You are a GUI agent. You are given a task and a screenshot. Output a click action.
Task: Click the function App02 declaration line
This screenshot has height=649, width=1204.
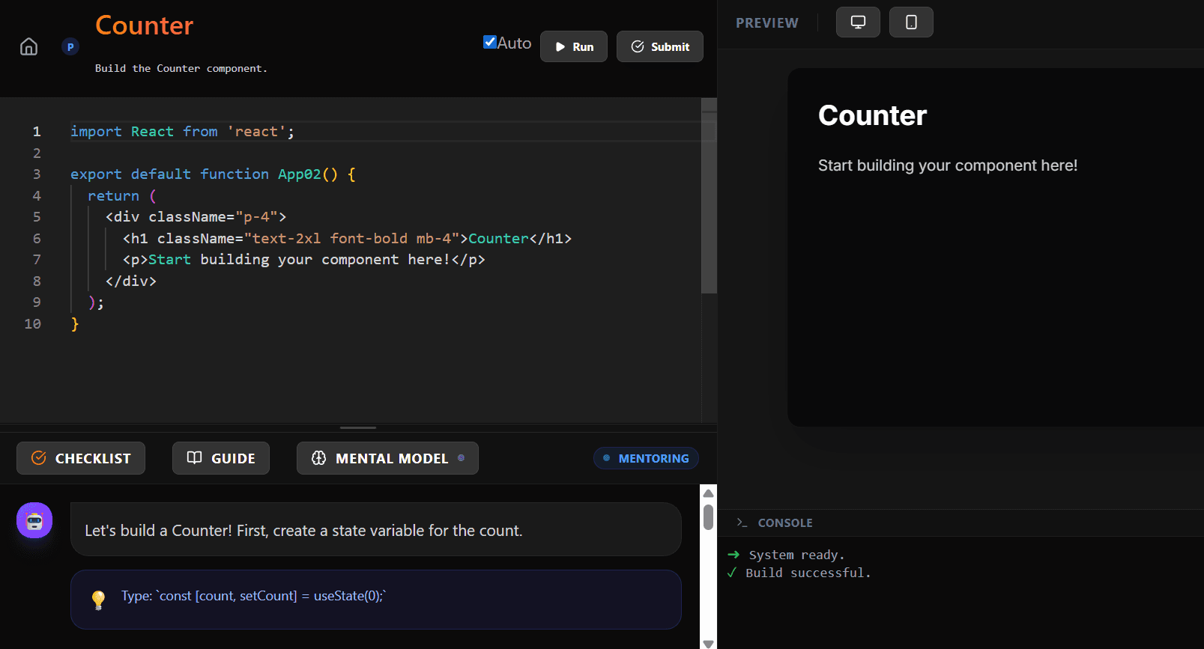pyautogui.click(x=213, y=174)
